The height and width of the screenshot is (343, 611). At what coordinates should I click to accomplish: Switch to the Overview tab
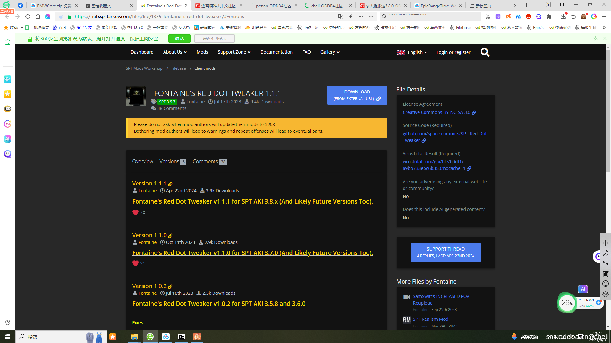143,161
